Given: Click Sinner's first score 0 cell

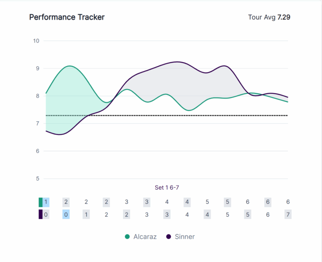Looking at the screenshot, I should tap(46, 215).
